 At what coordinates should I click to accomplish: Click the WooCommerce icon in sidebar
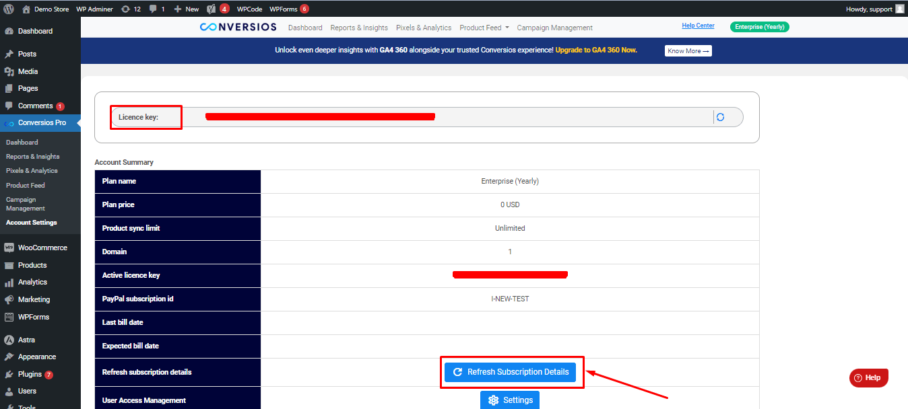tap(9, 248)
